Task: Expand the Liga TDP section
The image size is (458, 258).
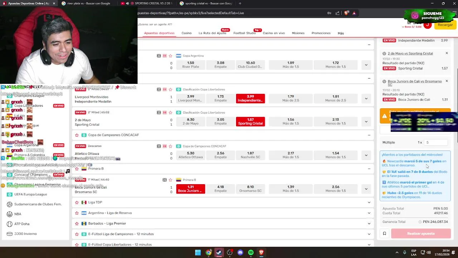Action: click(369, 202)
